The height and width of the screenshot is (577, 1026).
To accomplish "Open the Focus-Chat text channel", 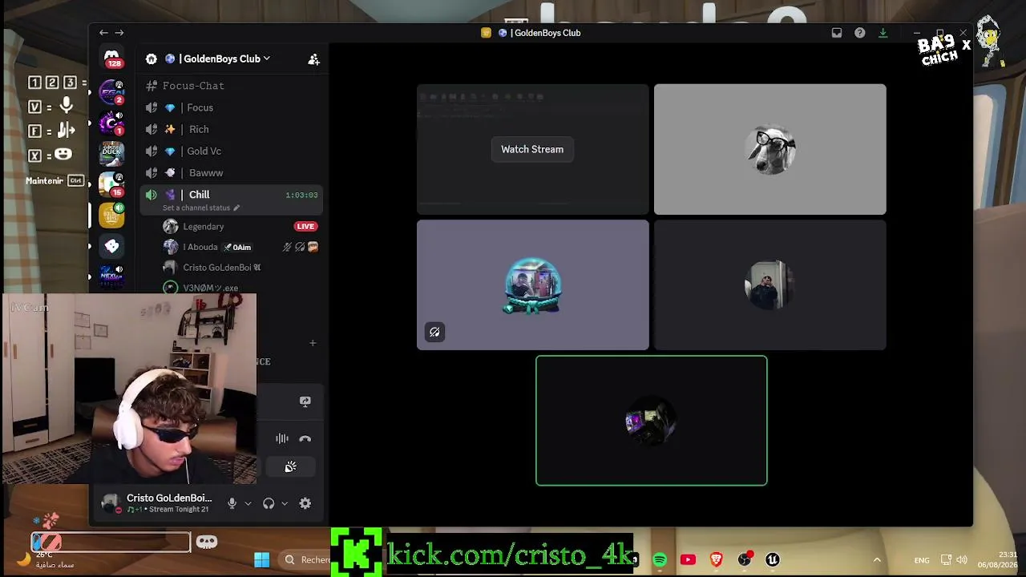I will (x=231, y=86).
